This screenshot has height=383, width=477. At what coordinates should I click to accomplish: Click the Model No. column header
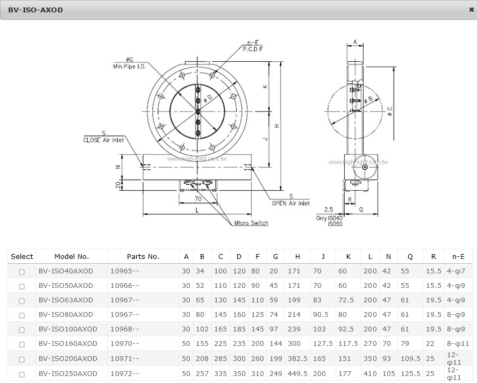72,257
